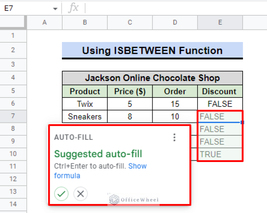
Task: Select the suggested TRUE cell in column E
Action: click(x=220, y=154)
